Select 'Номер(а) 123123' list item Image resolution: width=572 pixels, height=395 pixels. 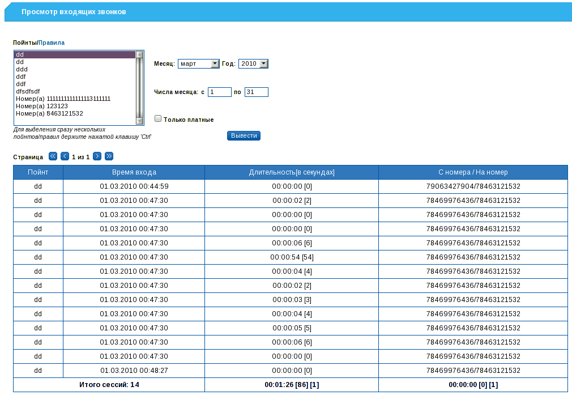tap(41, 106)
